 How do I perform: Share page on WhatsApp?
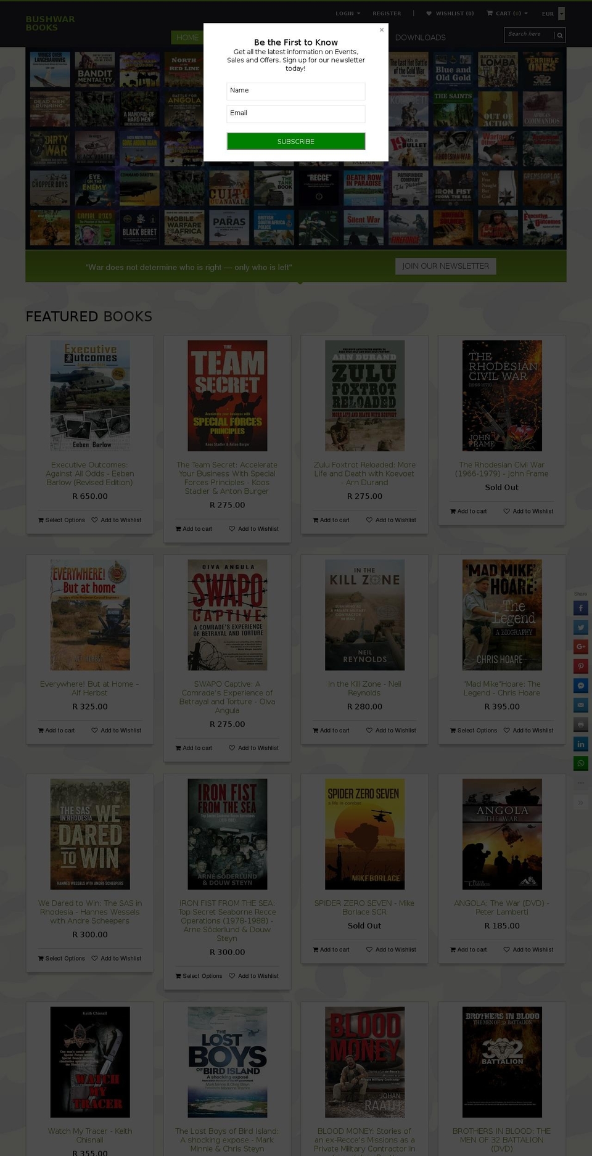point(581,763)
